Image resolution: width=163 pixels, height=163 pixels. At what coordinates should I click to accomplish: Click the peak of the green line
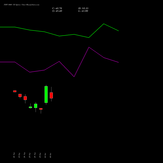coord(104,24)
